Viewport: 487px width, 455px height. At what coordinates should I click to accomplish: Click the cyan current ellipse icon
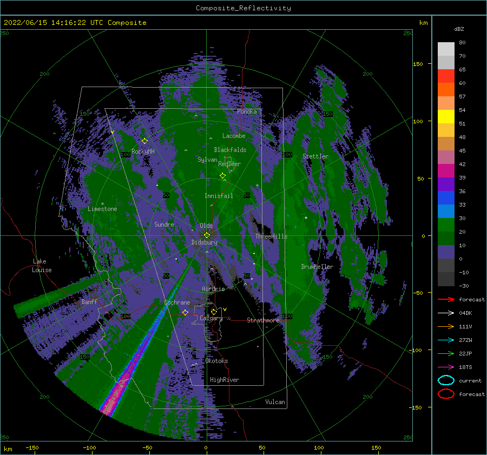(446, 380)
